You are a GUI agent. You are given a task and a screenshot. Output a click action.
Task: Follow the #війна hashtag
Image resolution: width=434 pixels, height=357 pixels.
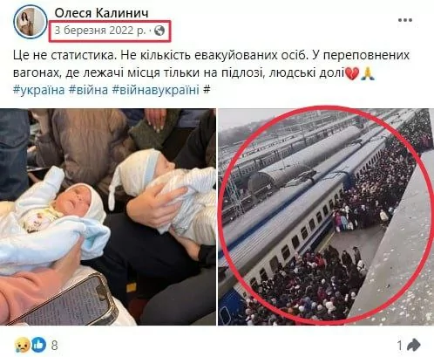88,90
